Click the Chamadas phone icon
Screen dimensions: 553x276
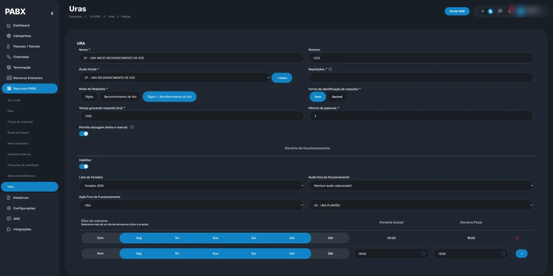click(x=9, y=57)
